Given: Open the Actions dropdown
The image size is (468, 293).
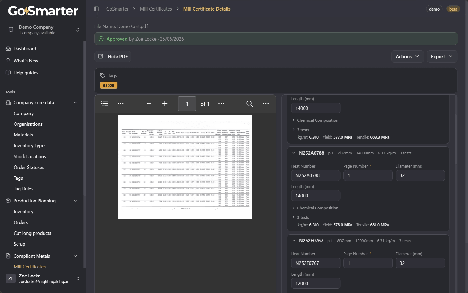Looking at the screenshot, I should coord(407,56).
